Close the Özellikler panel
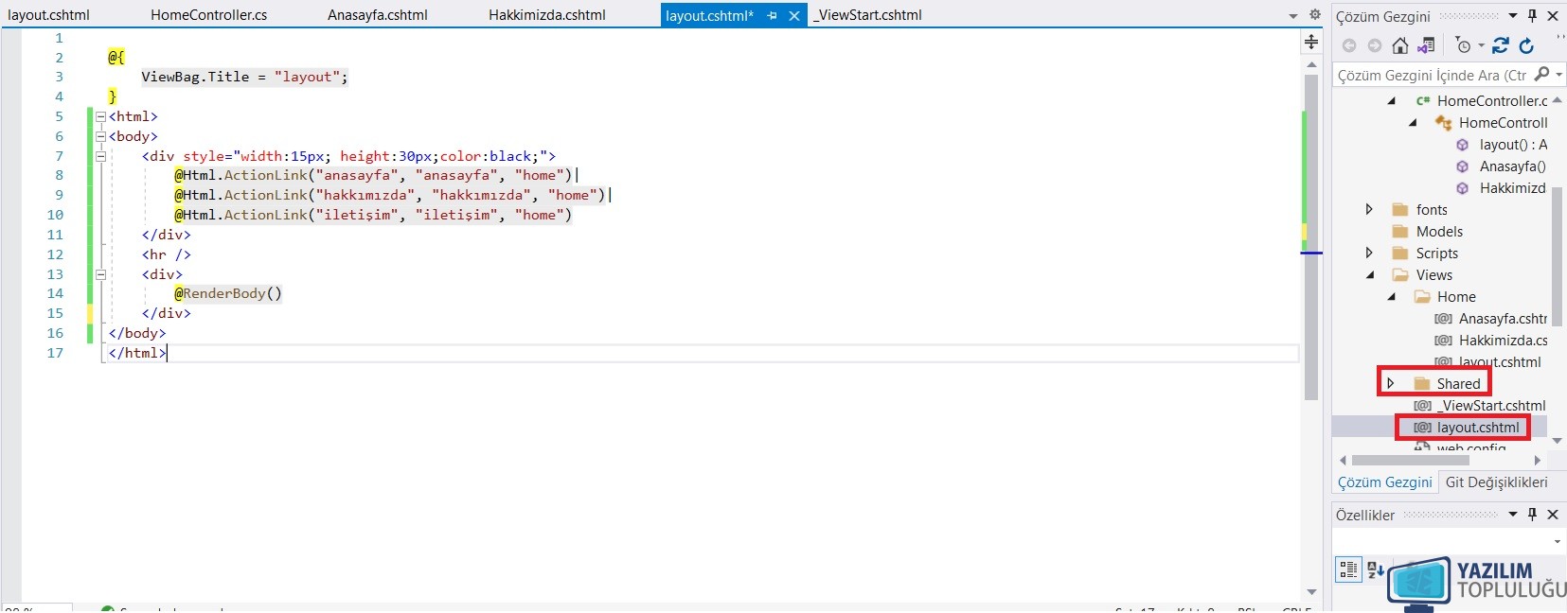 coord(1553,514)
